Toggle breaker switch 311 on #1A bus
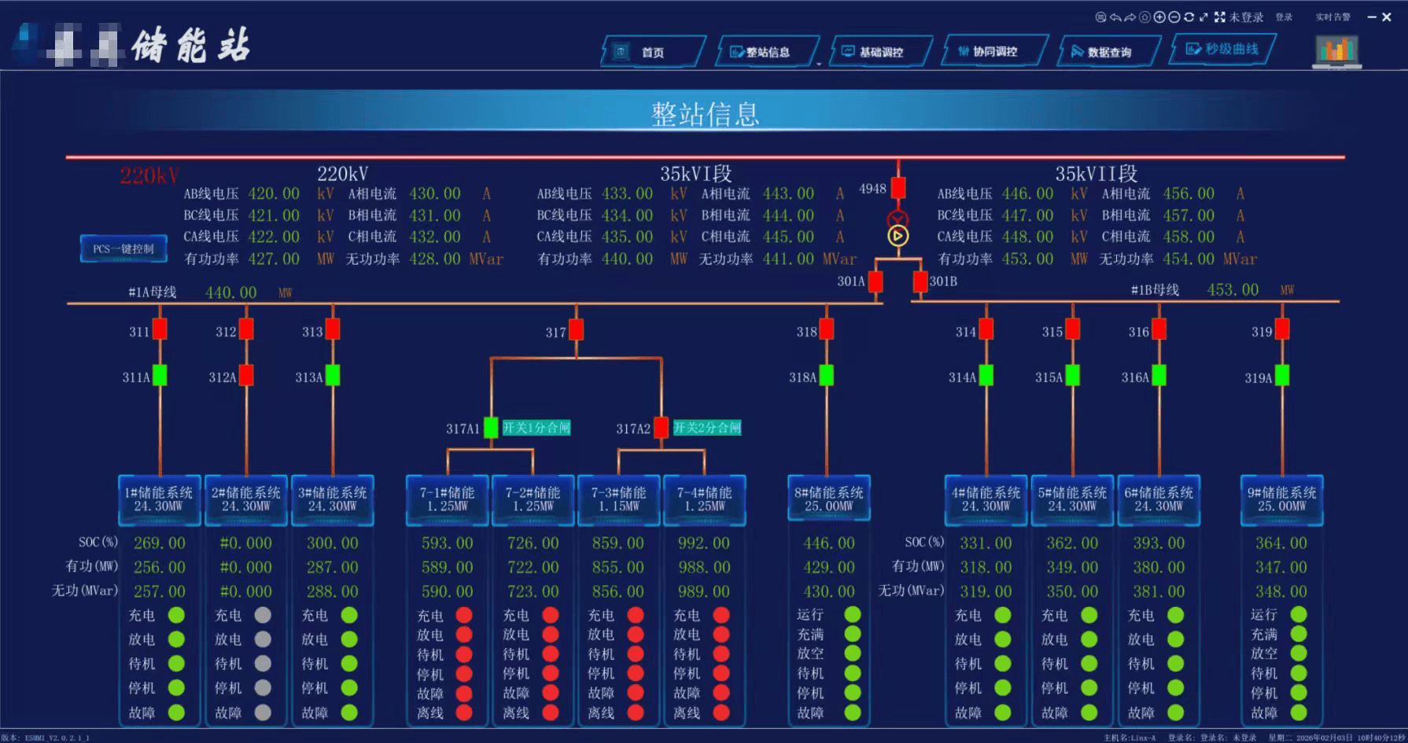Screen dimensions: 1408x743 pyautogui.click(x=160, y=329)
